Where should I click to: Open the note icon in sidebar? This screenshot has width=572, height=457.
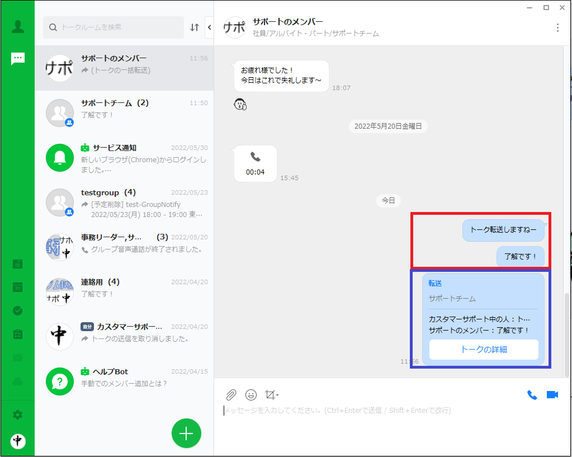point(18,264)
